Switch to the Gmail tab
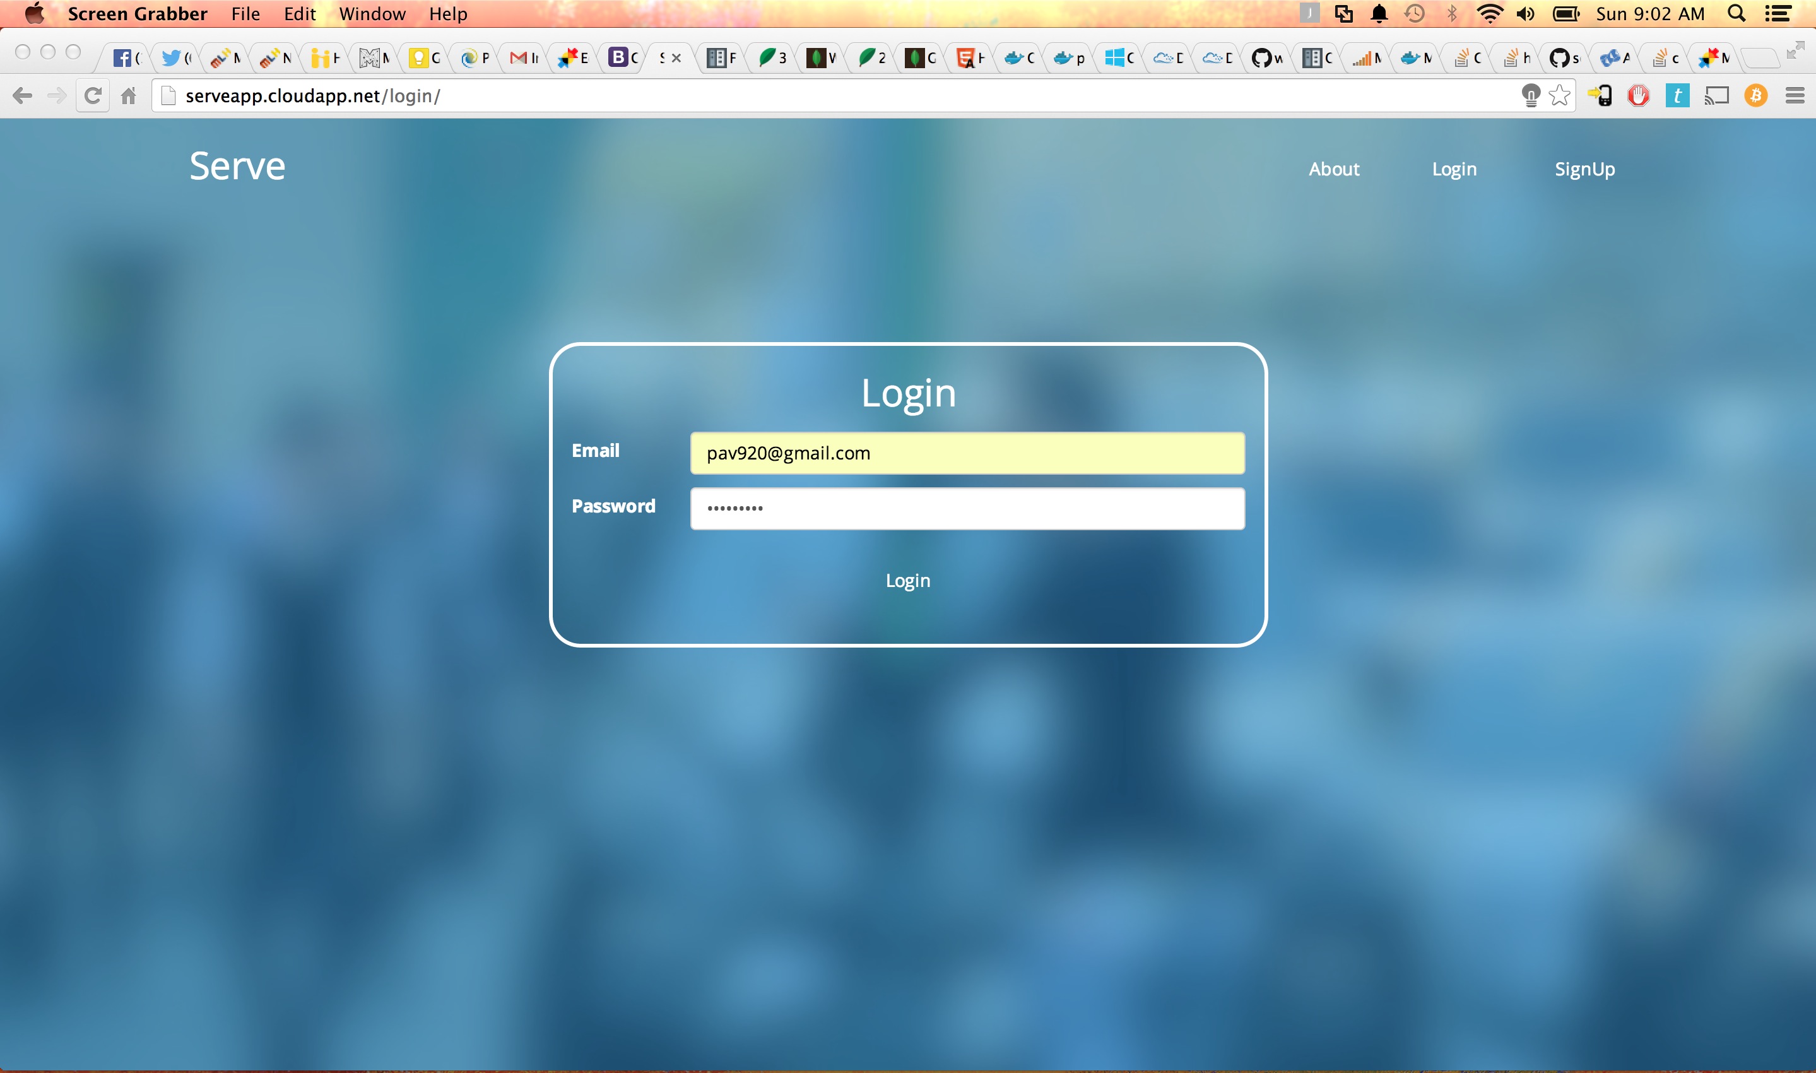 tap(523, 58)
